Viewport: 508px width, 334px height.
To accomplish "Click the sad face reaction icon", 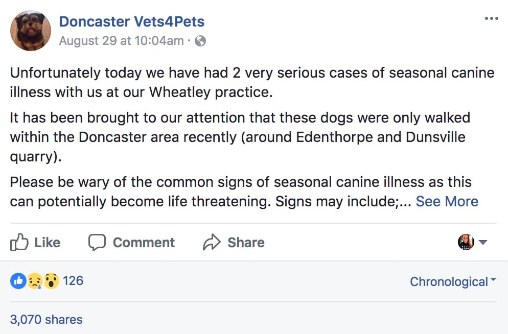I will [x=35, y=281].
